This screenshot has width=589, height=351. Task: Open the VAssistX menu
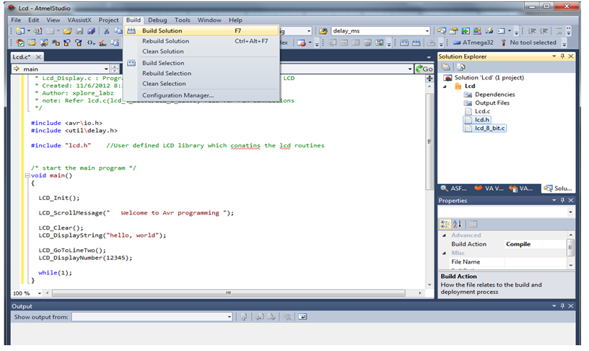(79, 20)
